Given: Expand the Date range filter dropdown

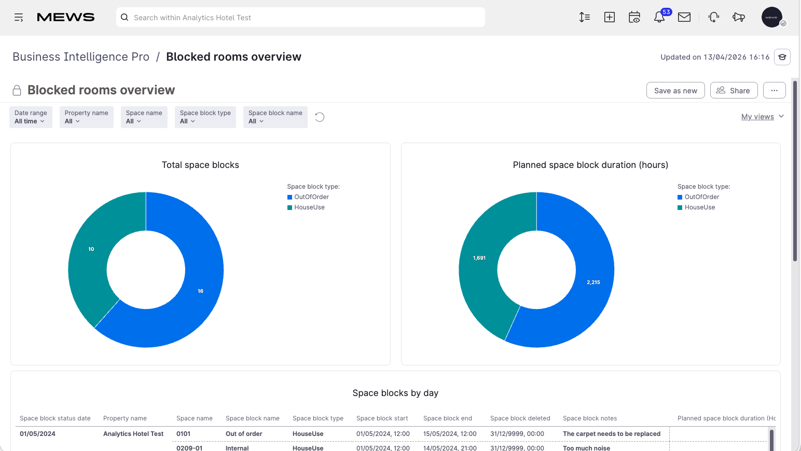Looking at the screenshot, I should 31,117.
